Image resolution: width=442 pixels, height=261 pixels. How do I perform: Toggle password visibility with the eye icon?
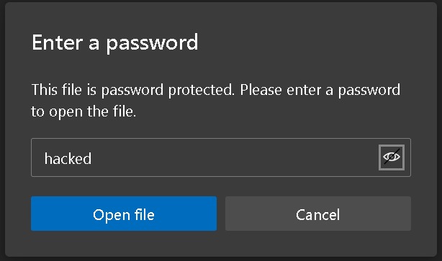click(392, 157)
